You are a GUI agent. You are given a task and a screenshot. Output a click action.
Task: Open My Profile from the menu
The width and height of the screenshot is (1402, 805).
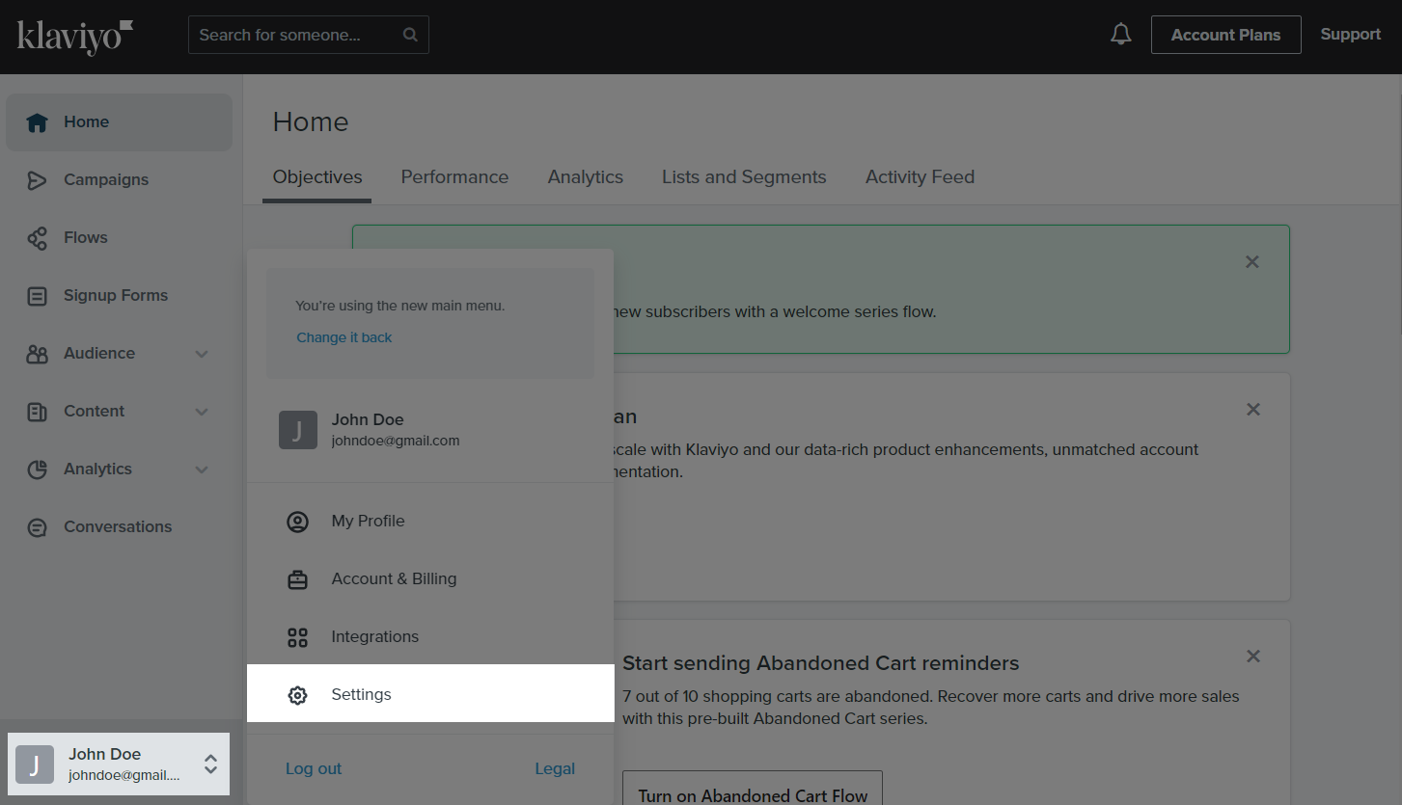pyautogui.click(x=430, y=521)
